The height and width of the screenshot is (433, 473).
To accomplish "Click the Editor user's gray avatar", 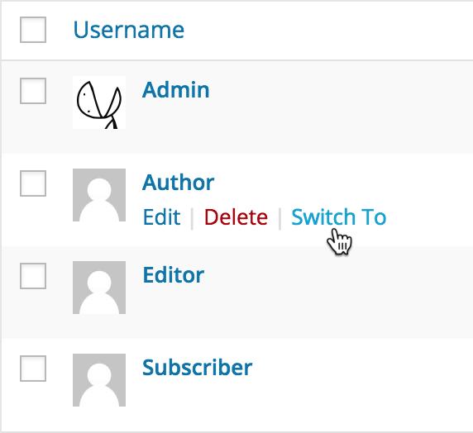I will tap(99, 288).
